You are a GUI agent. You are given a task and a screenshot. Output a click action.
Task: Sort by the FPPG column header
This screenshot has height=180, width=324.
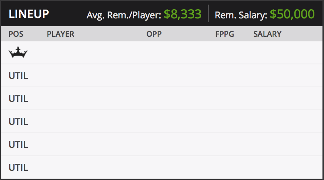(224, 34)
